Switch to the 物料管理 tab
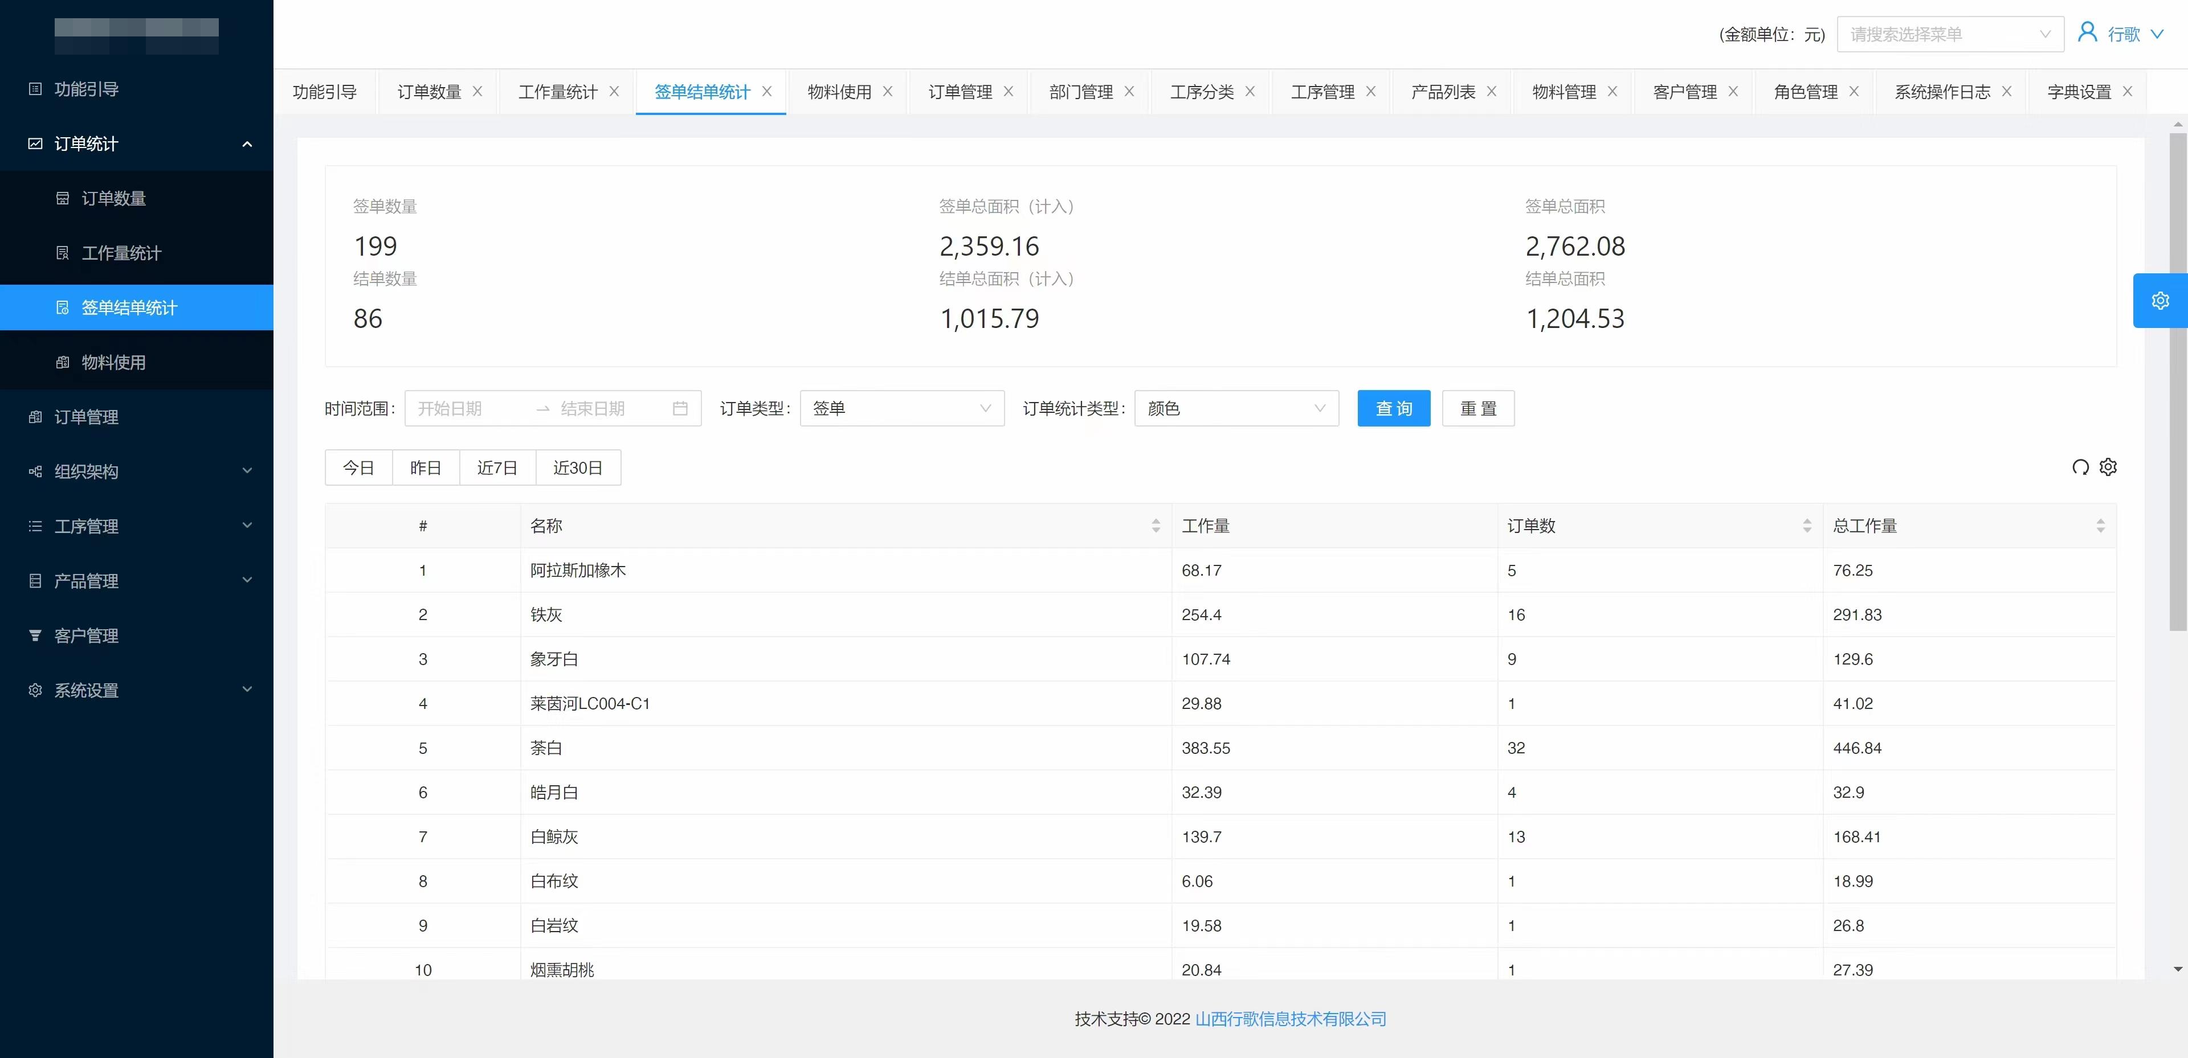 (1565, 92)
